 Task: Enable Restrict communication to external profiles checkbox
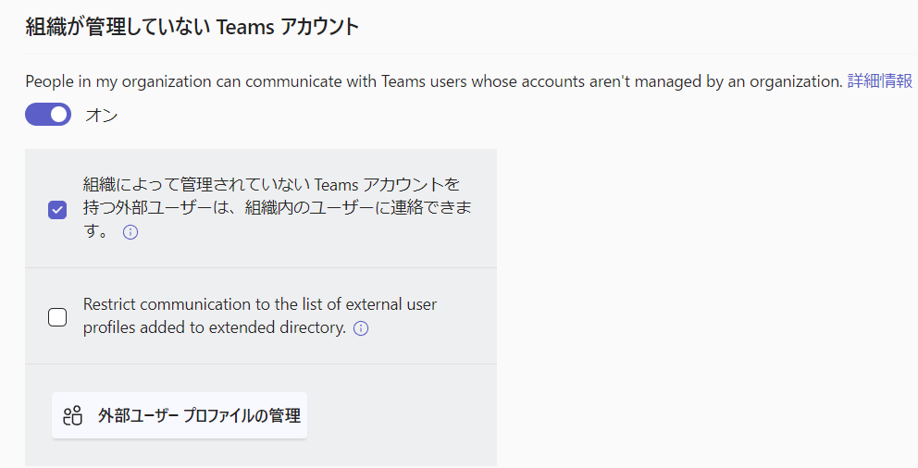[x=57, y=317]
